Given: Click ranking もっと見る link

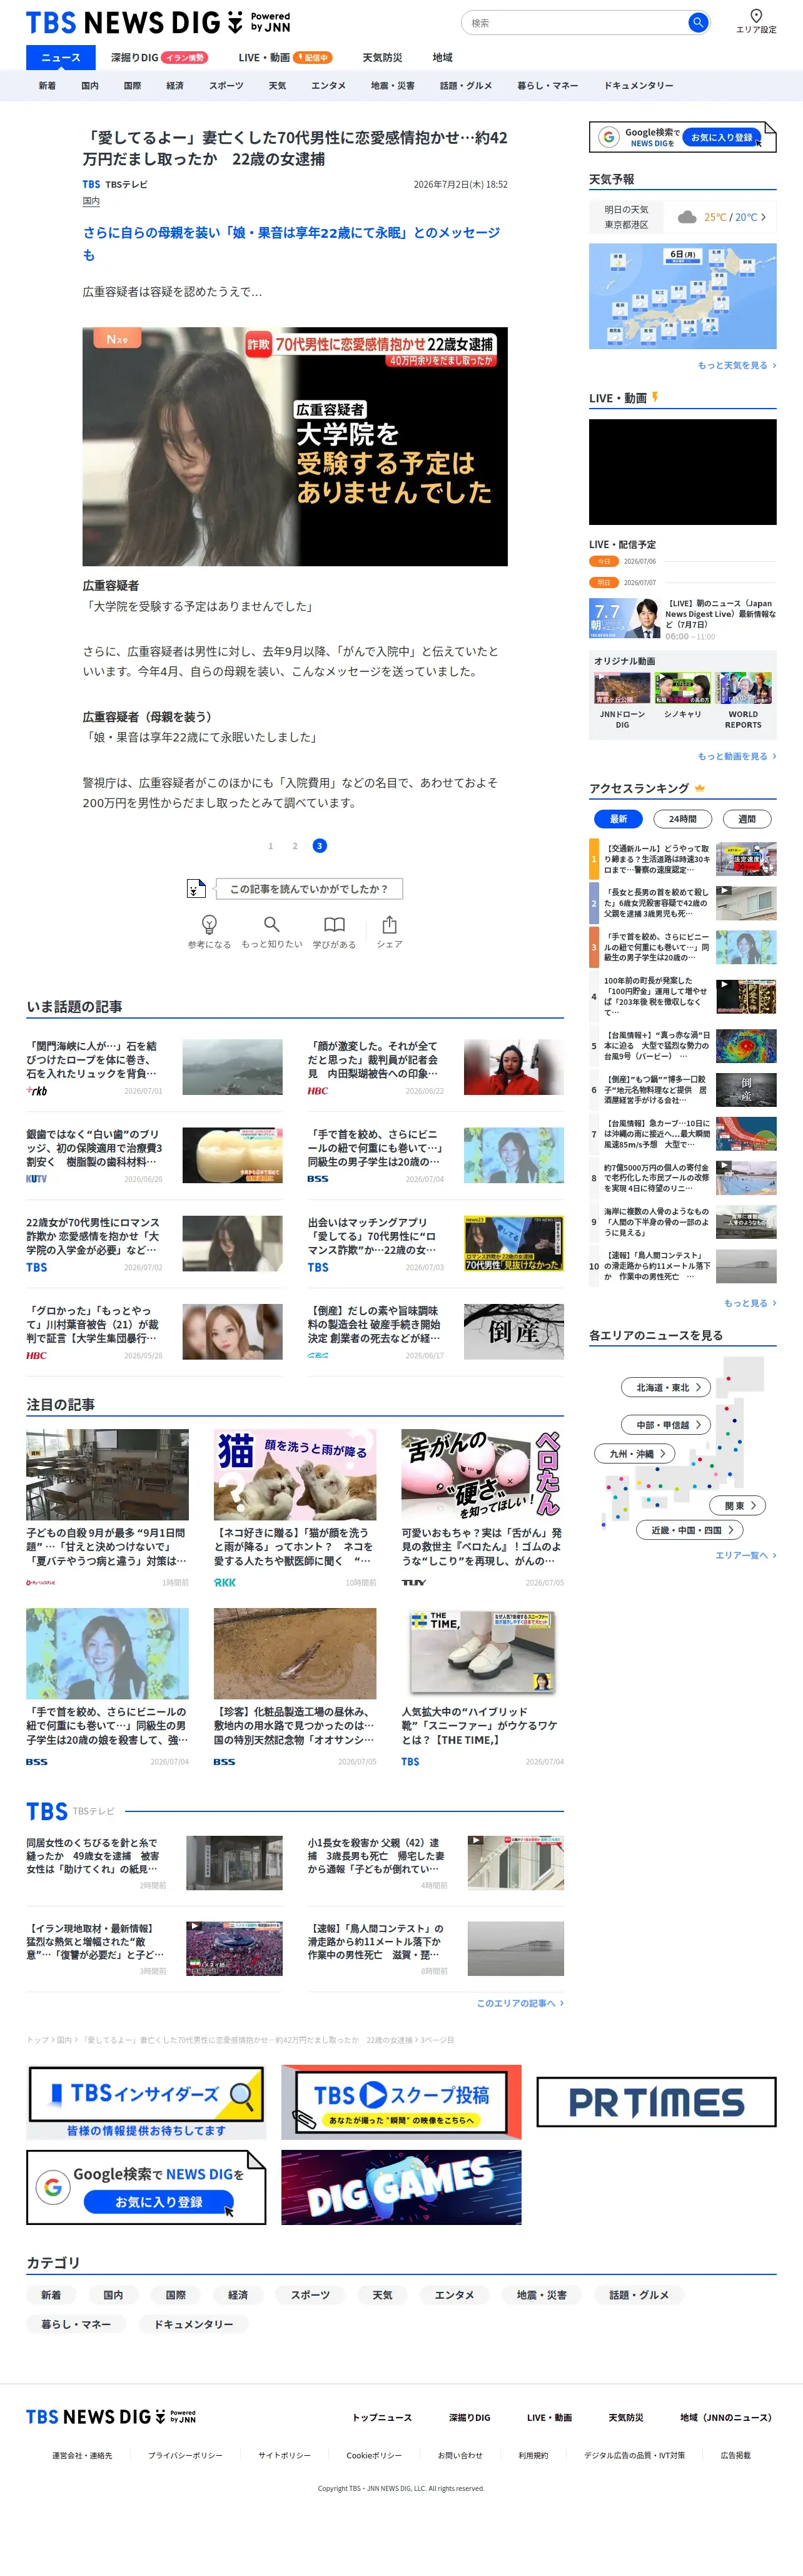Looking at the screenshot, I should 750,1303.
